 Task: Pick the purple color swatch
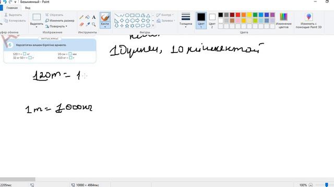(272, 15)
